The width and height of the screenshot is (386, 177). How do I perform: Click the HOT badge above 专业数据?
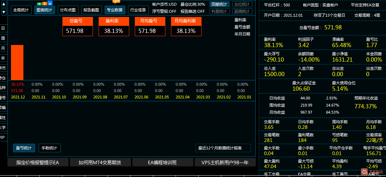116,2
